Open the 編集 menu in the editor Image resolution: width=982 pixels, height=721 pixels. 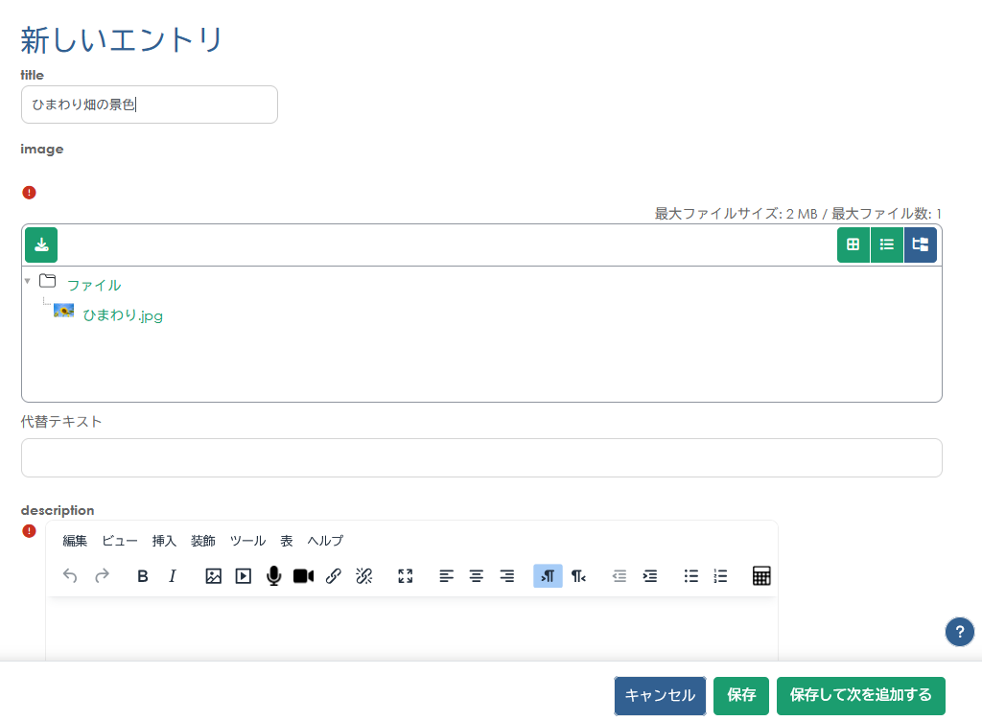(75, 541)
